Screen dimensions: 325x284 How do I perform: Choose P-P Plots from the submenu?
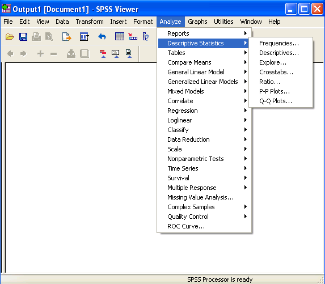tap(281, 91)
